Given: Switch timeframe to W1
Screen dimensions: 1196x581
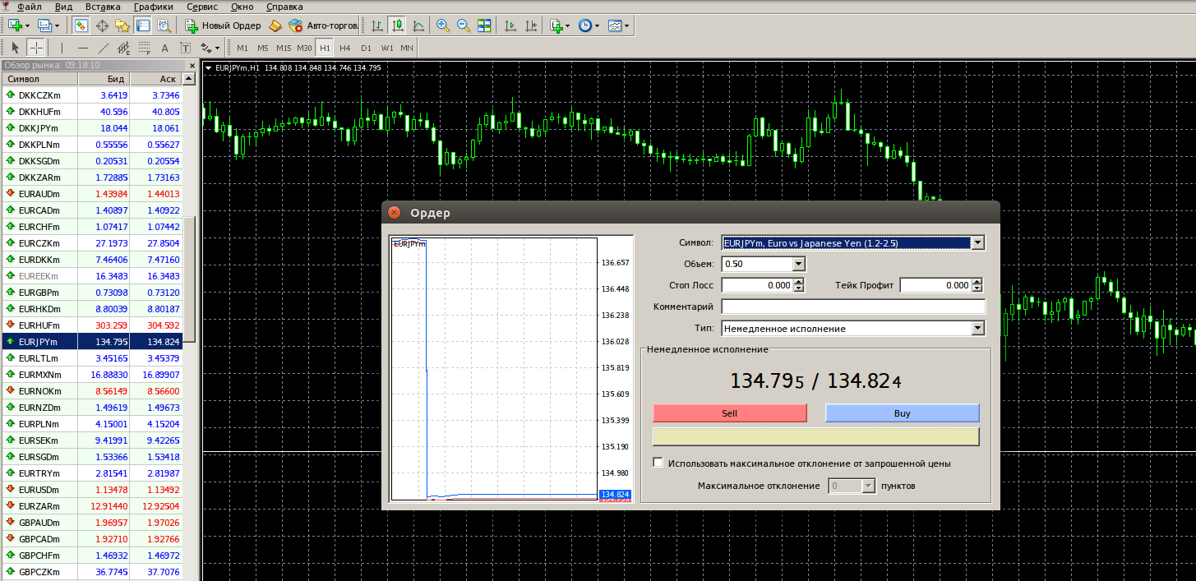Looking at the screenshot, I should click(x=386, y=48).
